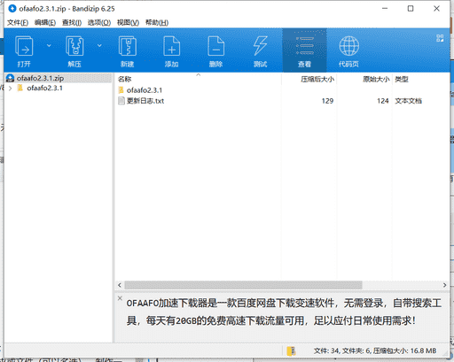Click the type value 文本文档

(x=409, y=101)
